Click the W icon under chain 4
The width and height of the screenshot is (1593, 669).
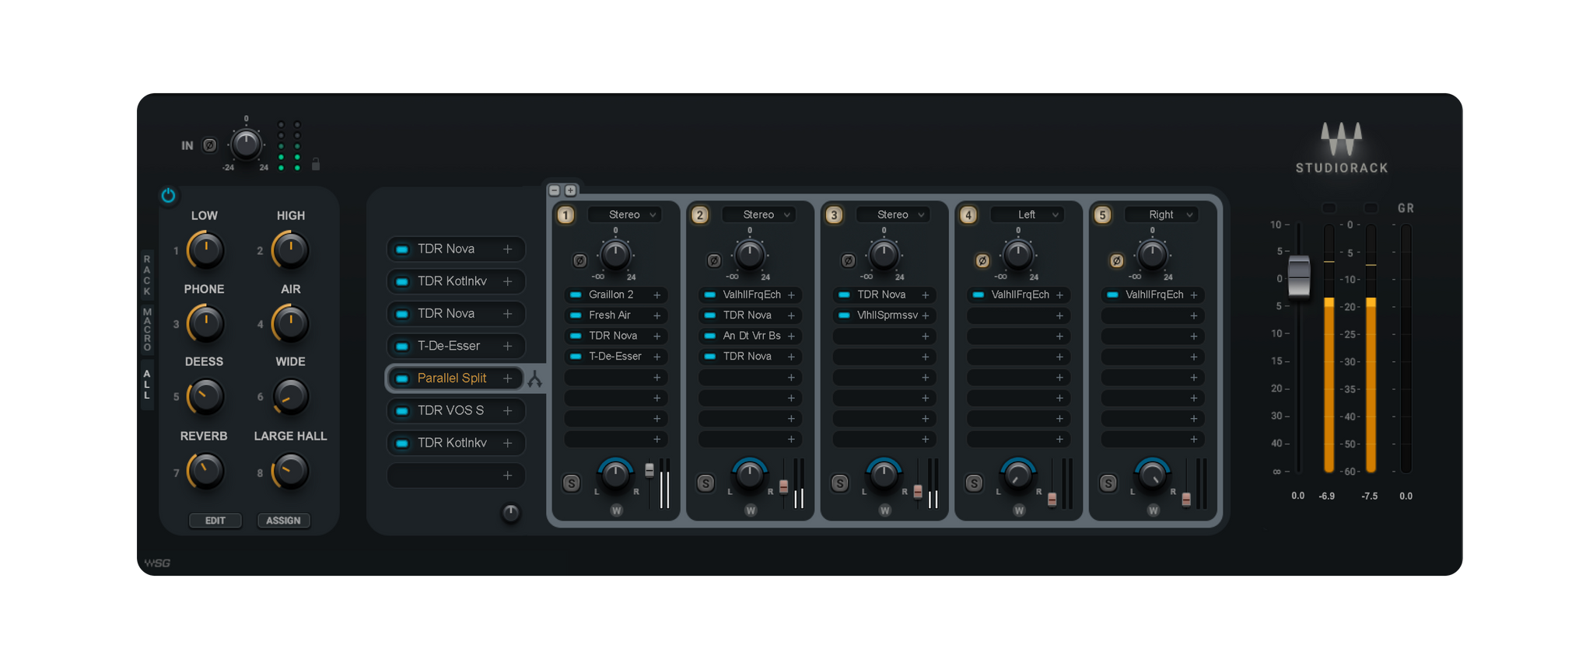(x=1019, y=510)
